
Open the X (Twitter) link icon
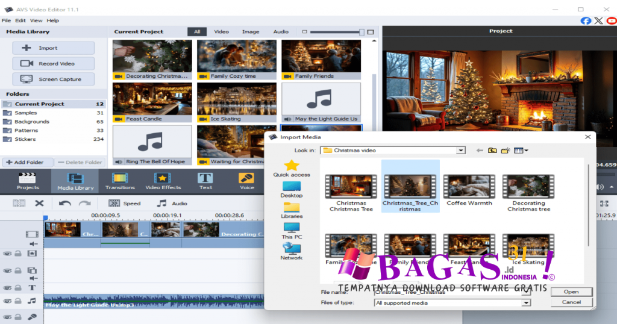tap(598, 21)
